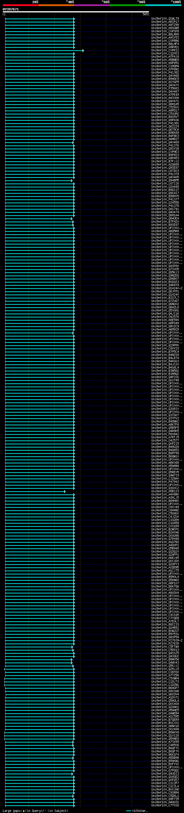Open hit UniRef100_P60842
184x813 pixels.
pos(165,434)
